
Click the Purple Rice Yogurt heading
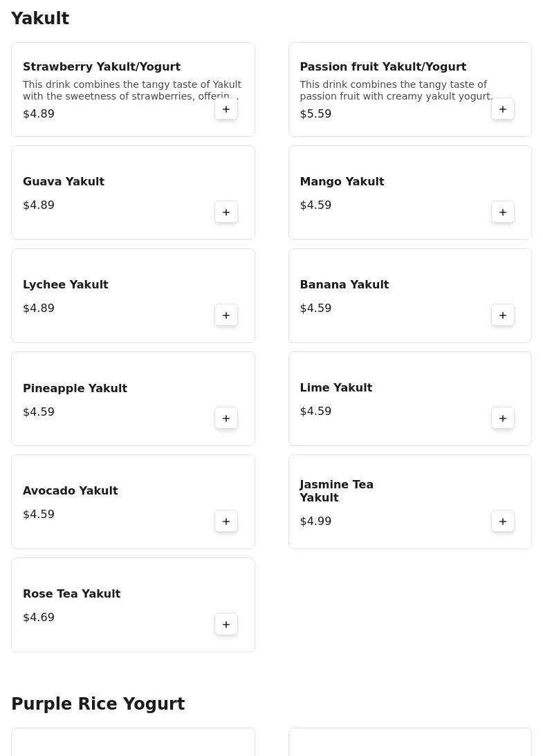pyautogui.click(x=98, y=704)
